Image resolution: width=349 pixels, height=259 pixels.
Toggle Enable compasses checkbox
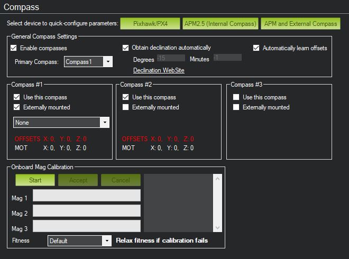14,48
